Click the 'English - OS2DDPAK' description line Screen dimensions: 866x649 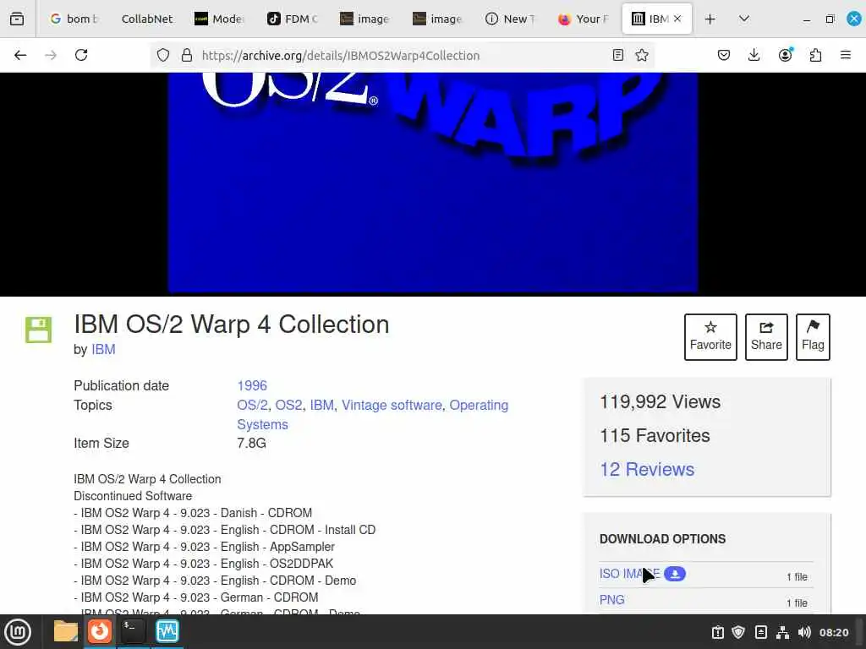(203, 564)
